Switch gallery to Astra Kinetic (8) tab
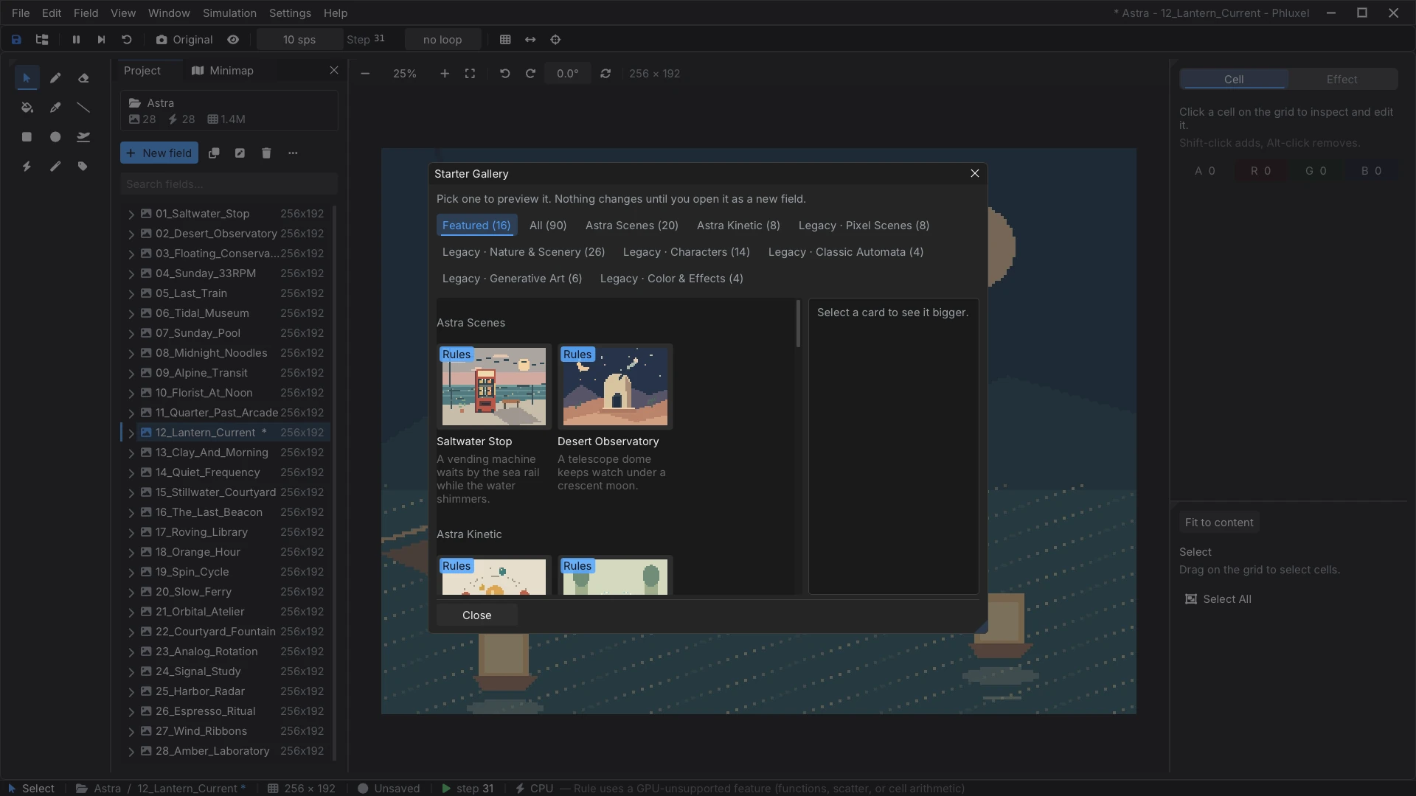1416x796 pixels. (x=738, y=226)
